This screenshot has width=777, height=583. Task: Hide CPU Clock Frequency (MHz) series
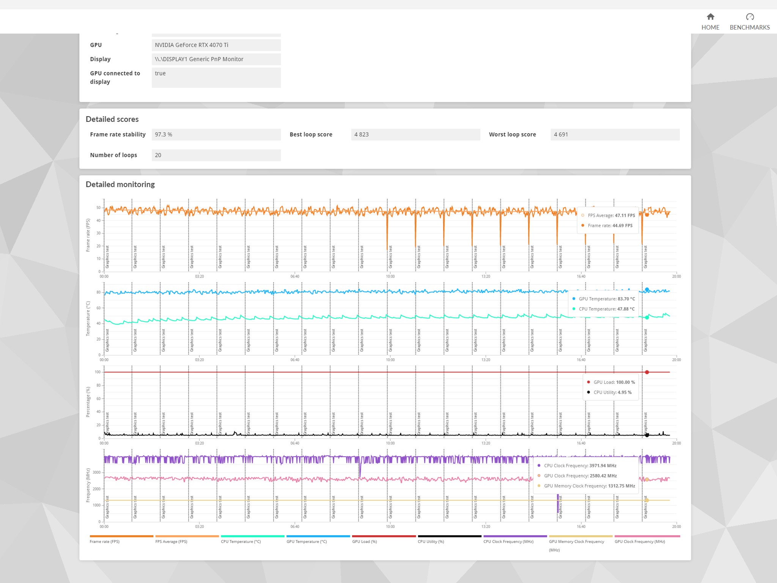click(x=515, y=539)
